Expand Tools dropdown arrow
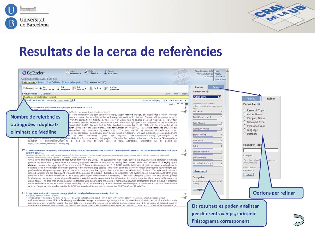315x236 pixels. 100,88
